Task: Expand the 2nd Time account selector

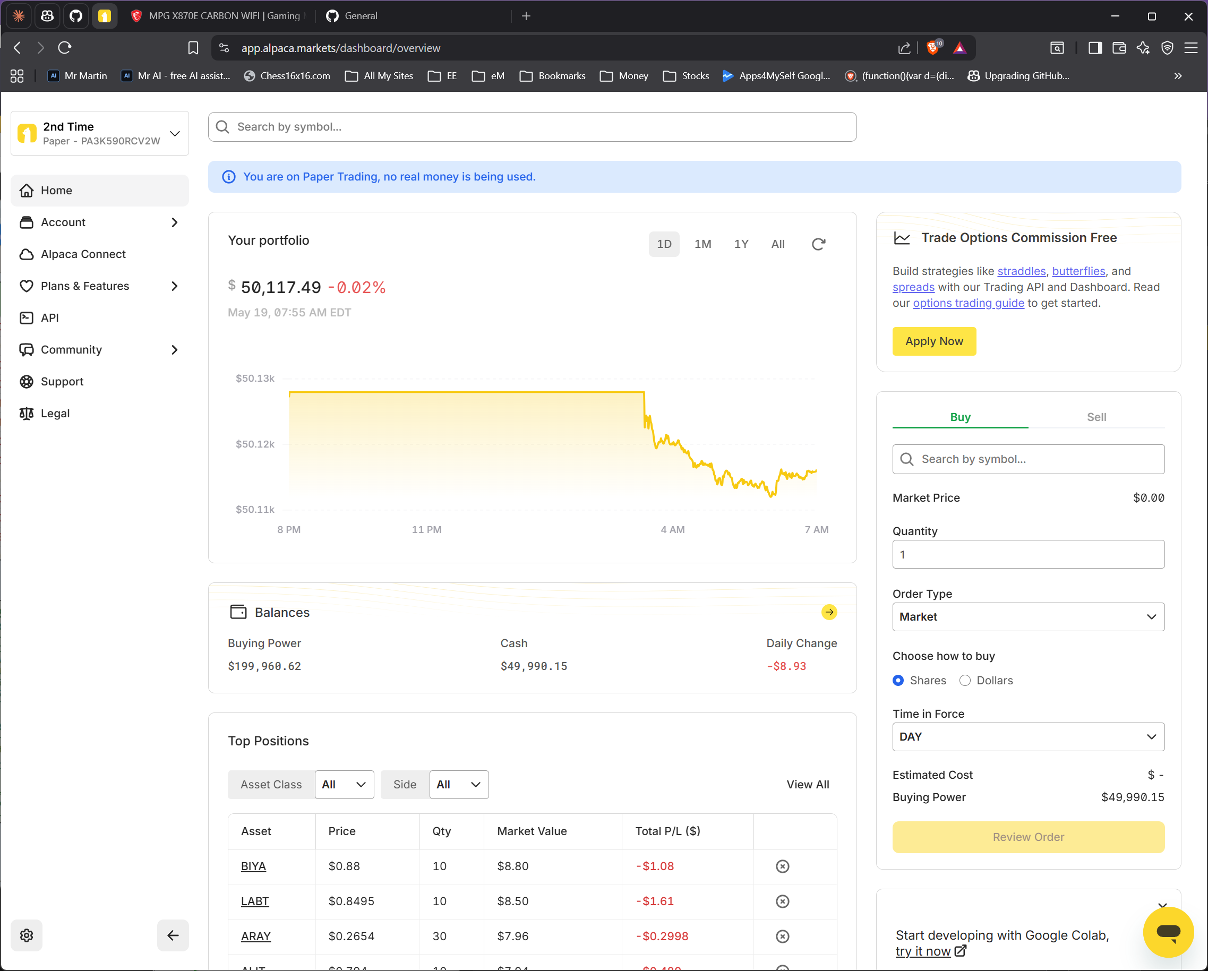Action: point(100,133)
